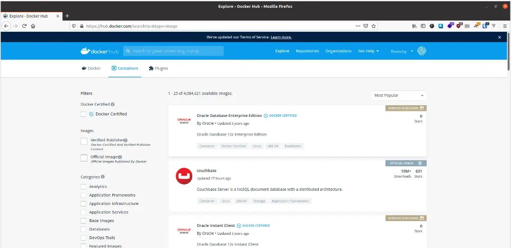Tick the Official Images filter checkbox

[x=84, y=158]
